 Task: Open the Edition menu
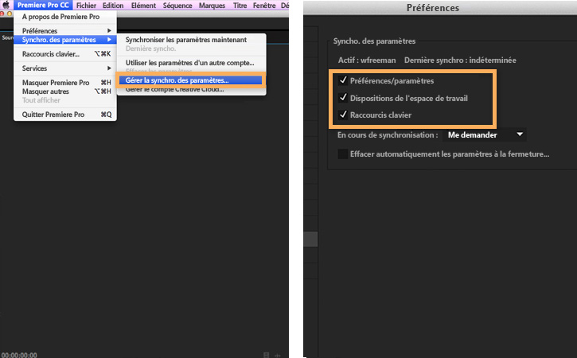click(113, 6)
